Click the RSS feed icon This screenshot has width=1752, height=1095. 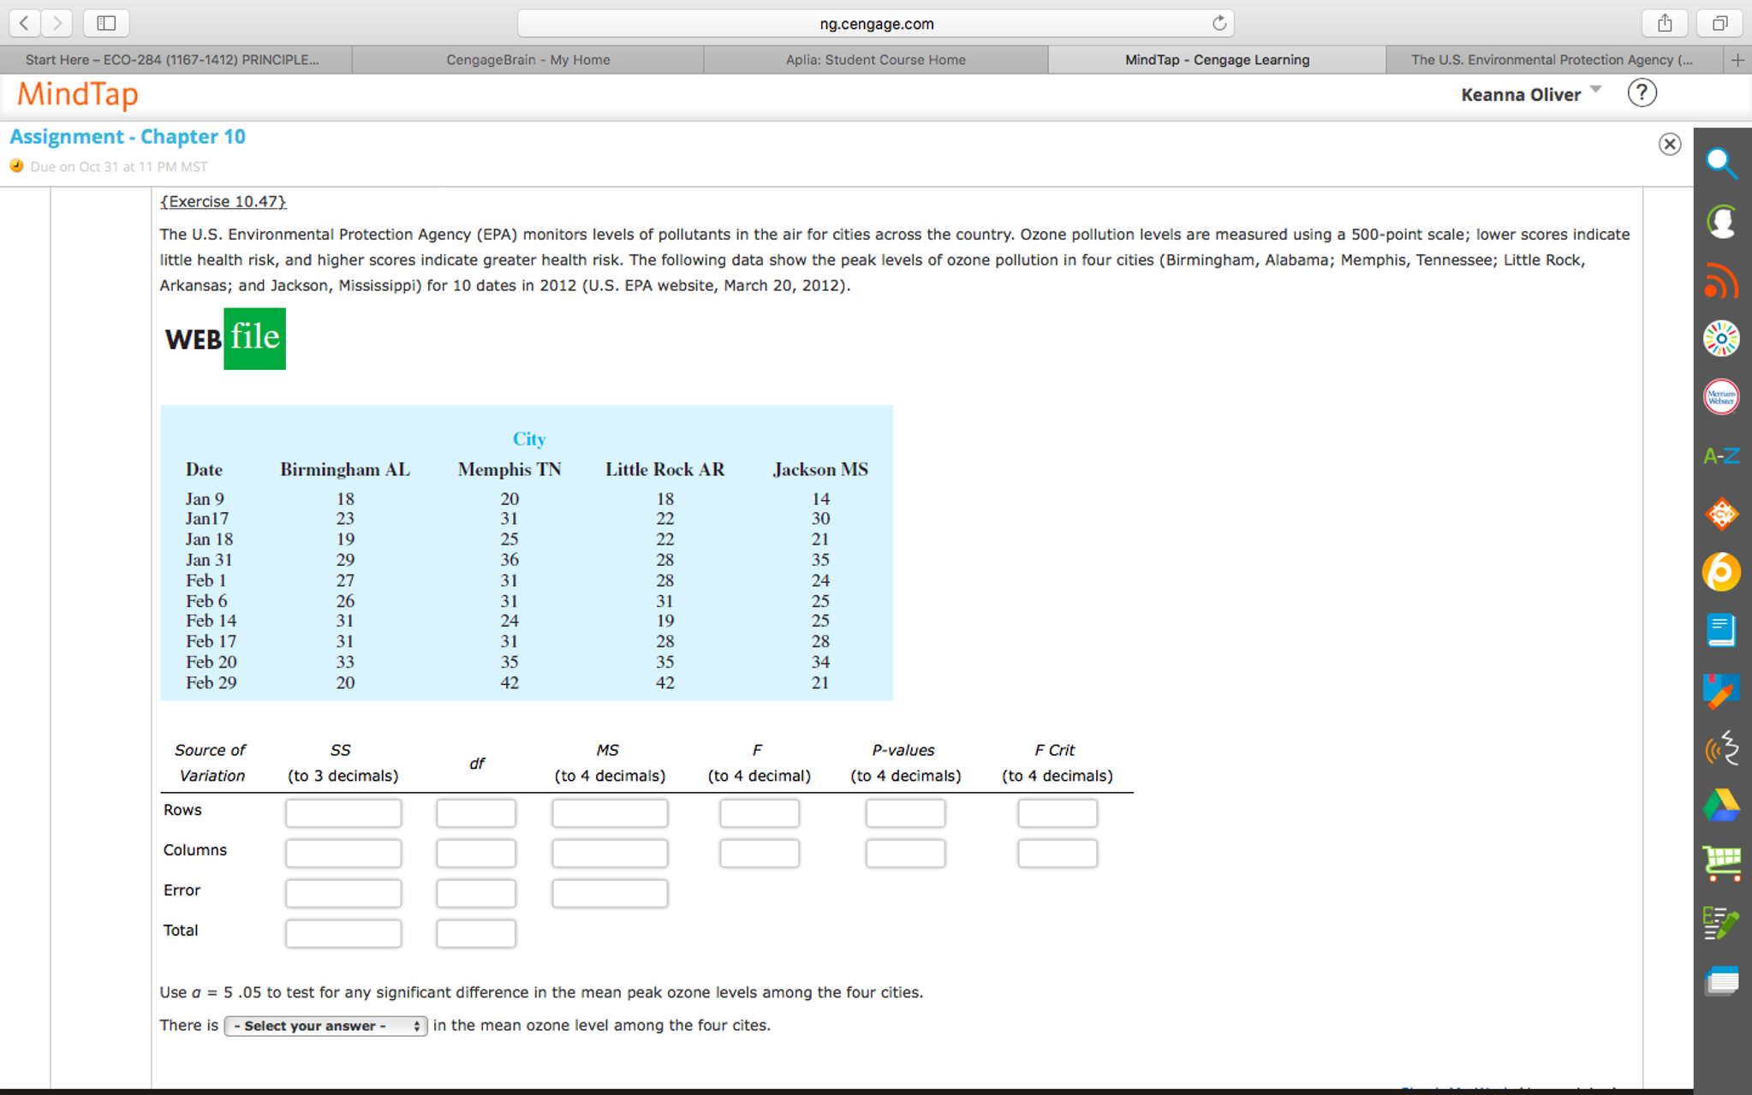1721,281
